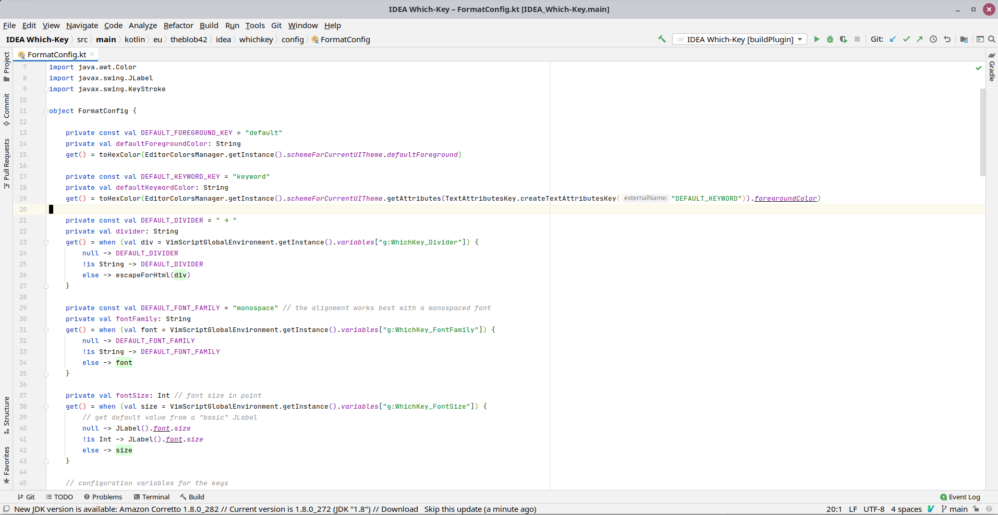Image resolution: width=998 pixels, height=515 pixels.
Task: Change indent setting 4 spaces
Action: (x=906, y=509)
